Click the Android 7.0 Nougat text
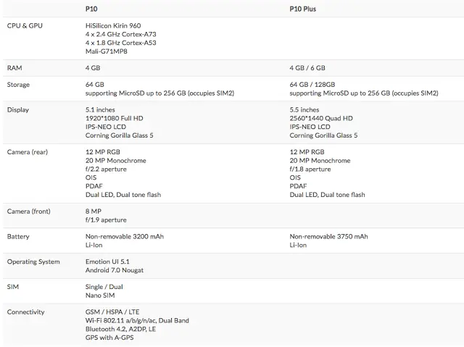The image size is (464, 347). click(115, 270)
